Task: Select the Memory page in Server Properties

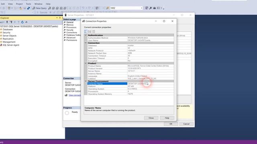Action: click(70, 25)
